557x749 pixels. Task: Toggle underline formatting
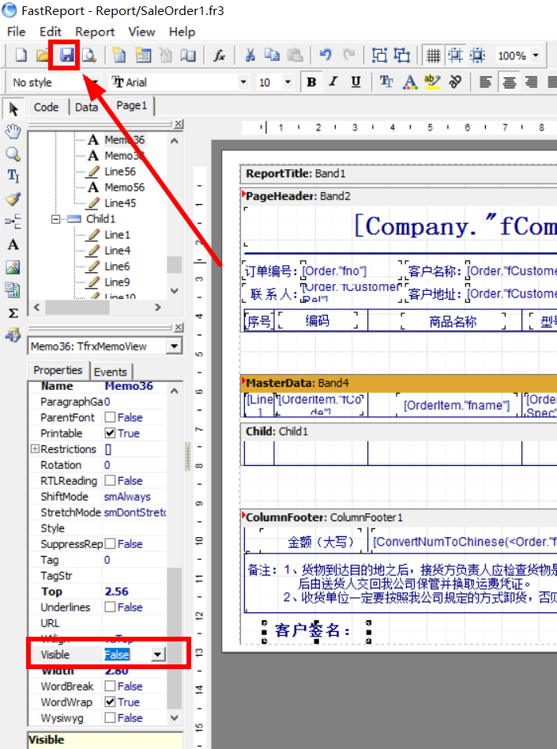pyautogui.click(x=356, y=82)
